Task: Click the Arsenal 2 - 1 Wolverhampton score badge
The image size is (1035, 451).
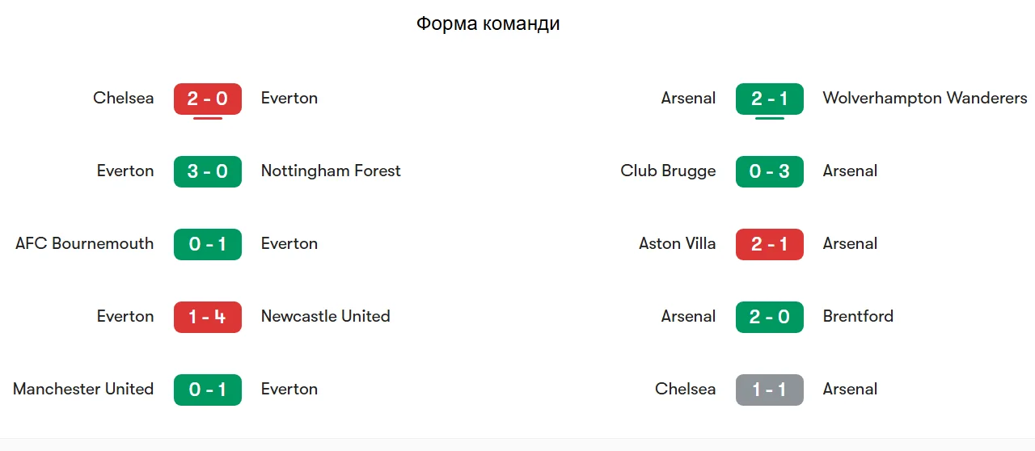Action: coord(770,99)
